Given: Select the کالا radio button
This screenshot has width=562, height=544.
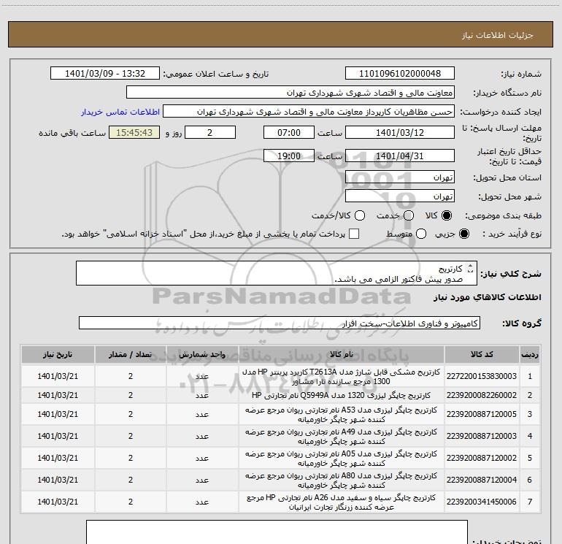Looking at the screenshot, I should 447,215.
